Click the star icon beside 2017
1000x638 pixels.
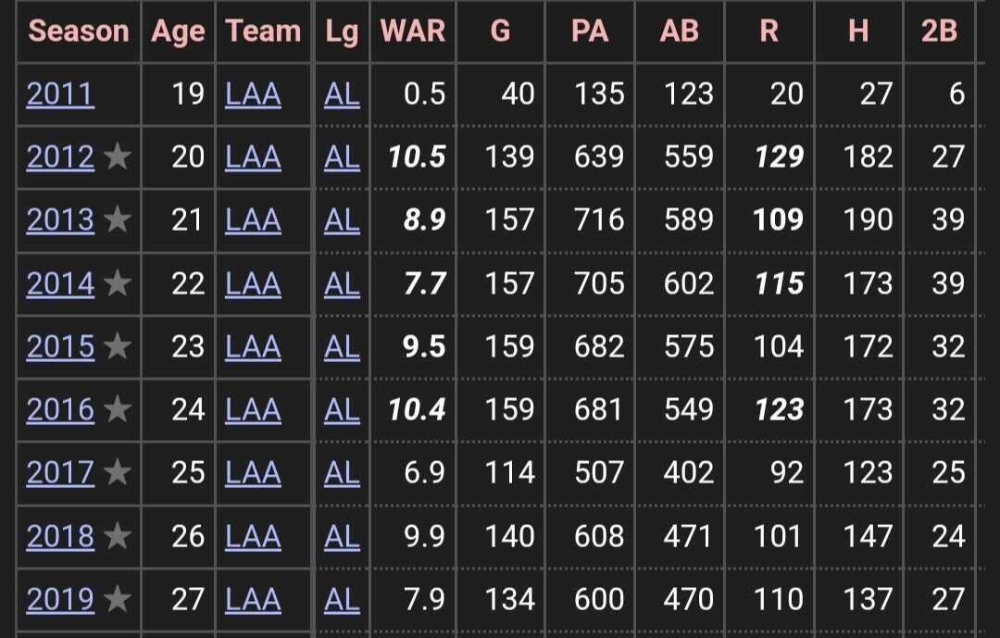click(118, 472)
